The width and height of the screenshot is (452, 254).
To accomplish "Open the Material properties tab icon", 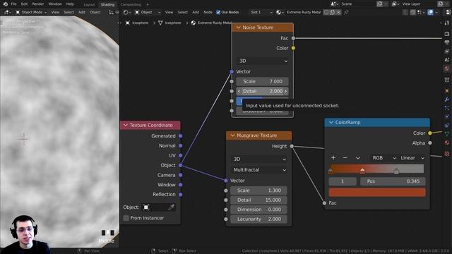I will (447, 143).
